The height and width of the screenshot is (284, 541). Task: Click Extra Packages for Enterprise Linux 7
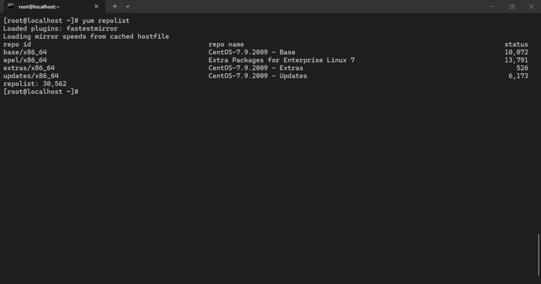282,60
